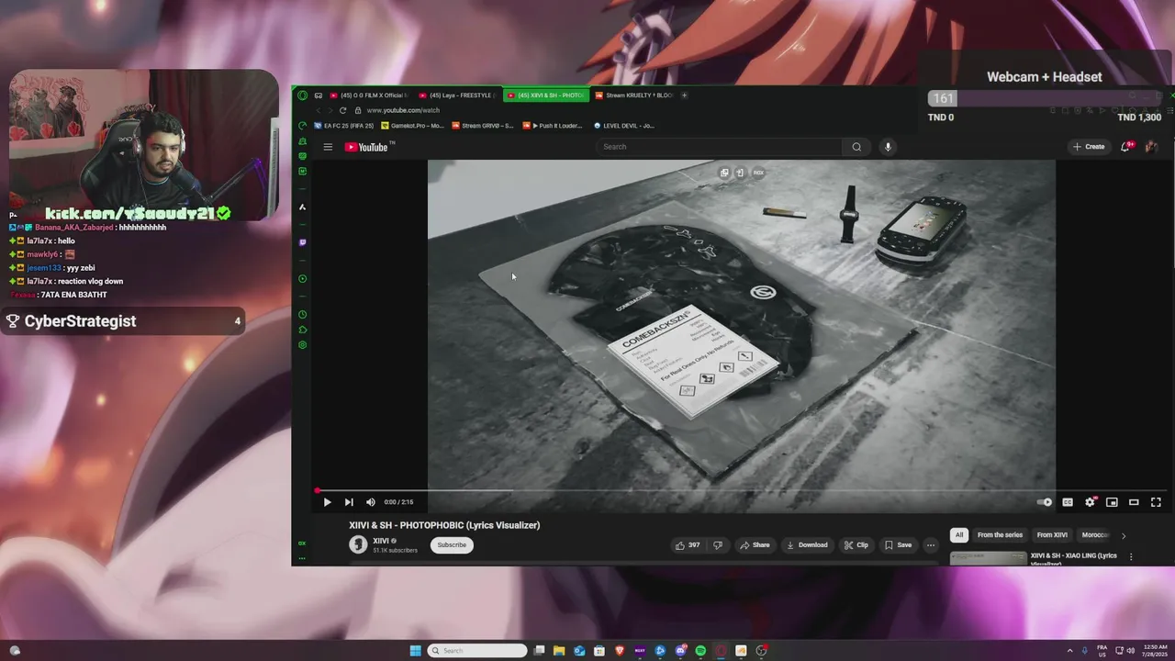Open the video player settings gear
The height and width of the screenshot is (661, 1175).
pyautogui.click(x=1090, y=502)
